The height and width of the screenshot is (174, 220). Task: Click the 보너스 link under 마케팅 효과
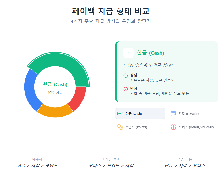[95, 165]
